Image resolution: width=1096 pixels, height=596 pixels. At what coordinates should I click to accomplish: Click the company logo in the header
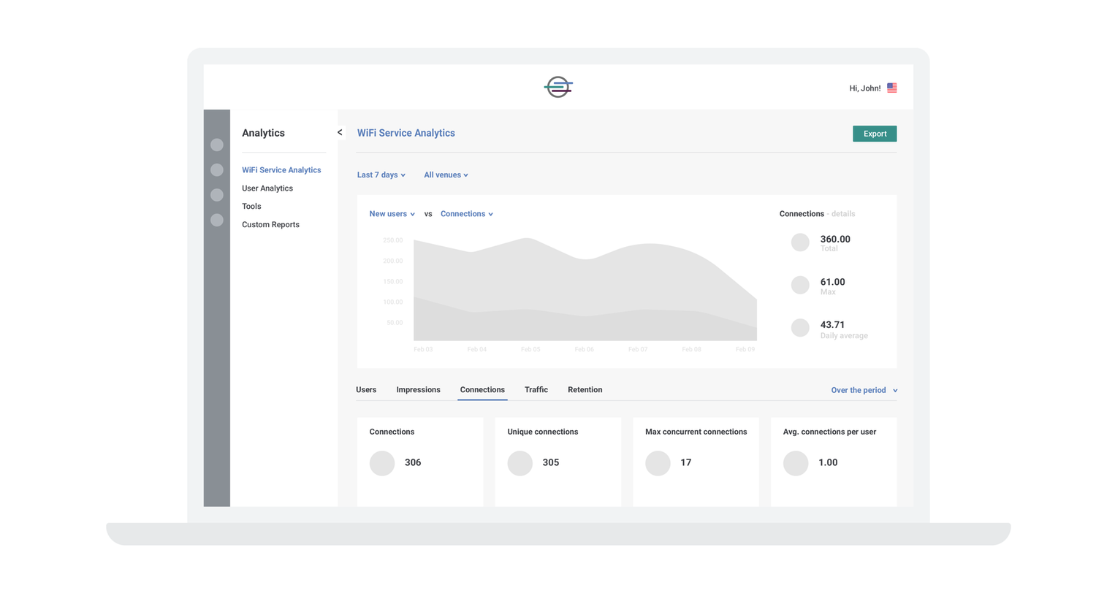pyautogui.click(x=558, y=87)
